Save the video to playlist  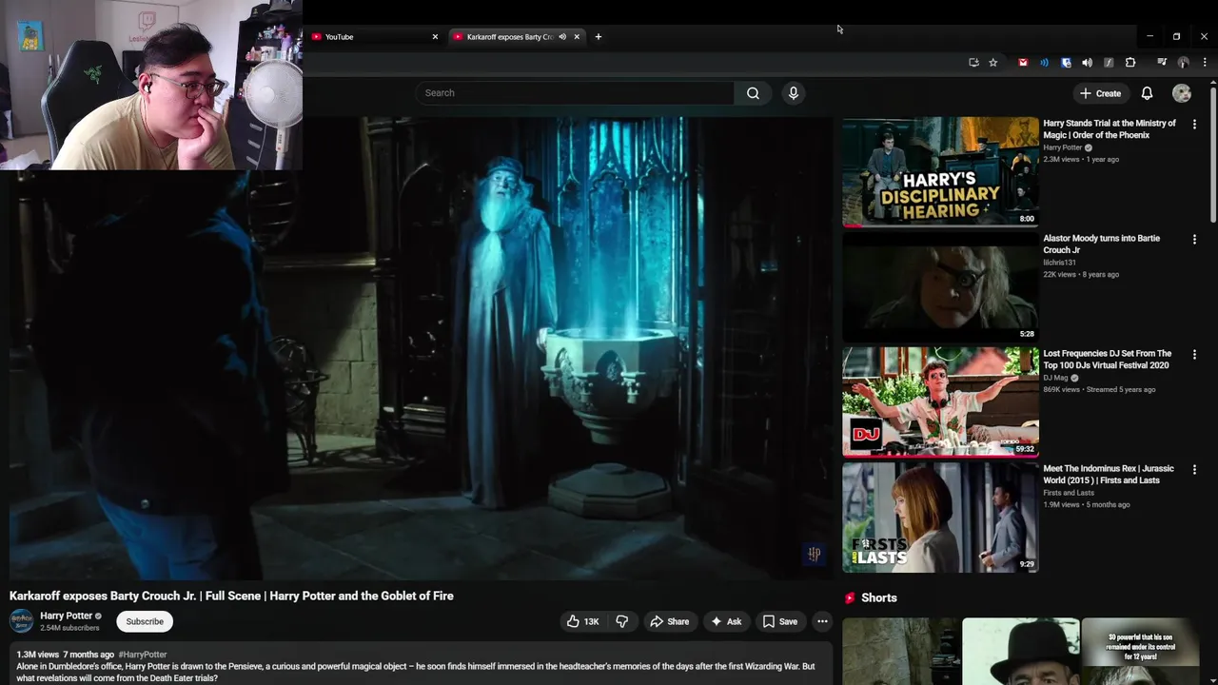click(x=780, y=621)
